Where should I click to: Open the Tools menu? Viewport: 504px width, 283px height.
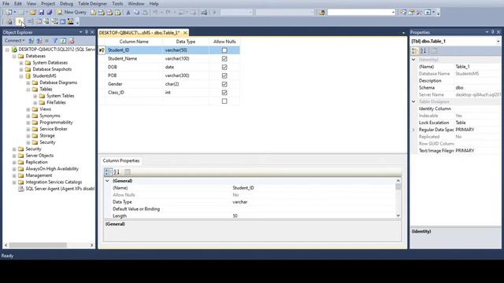pos(117,3)
